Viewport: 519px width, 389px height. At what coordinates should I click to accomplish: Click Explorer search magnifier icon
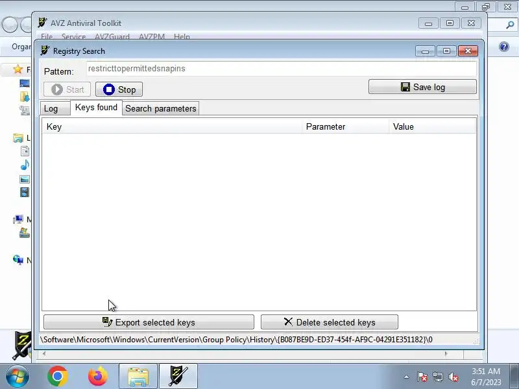(x=510, y=25)
